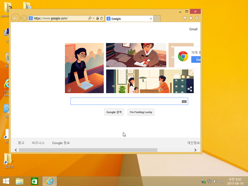Go back using the IE back arrow
Image resolution: width=248 pixels, height=186 pixels.
[x=15, y=18]
